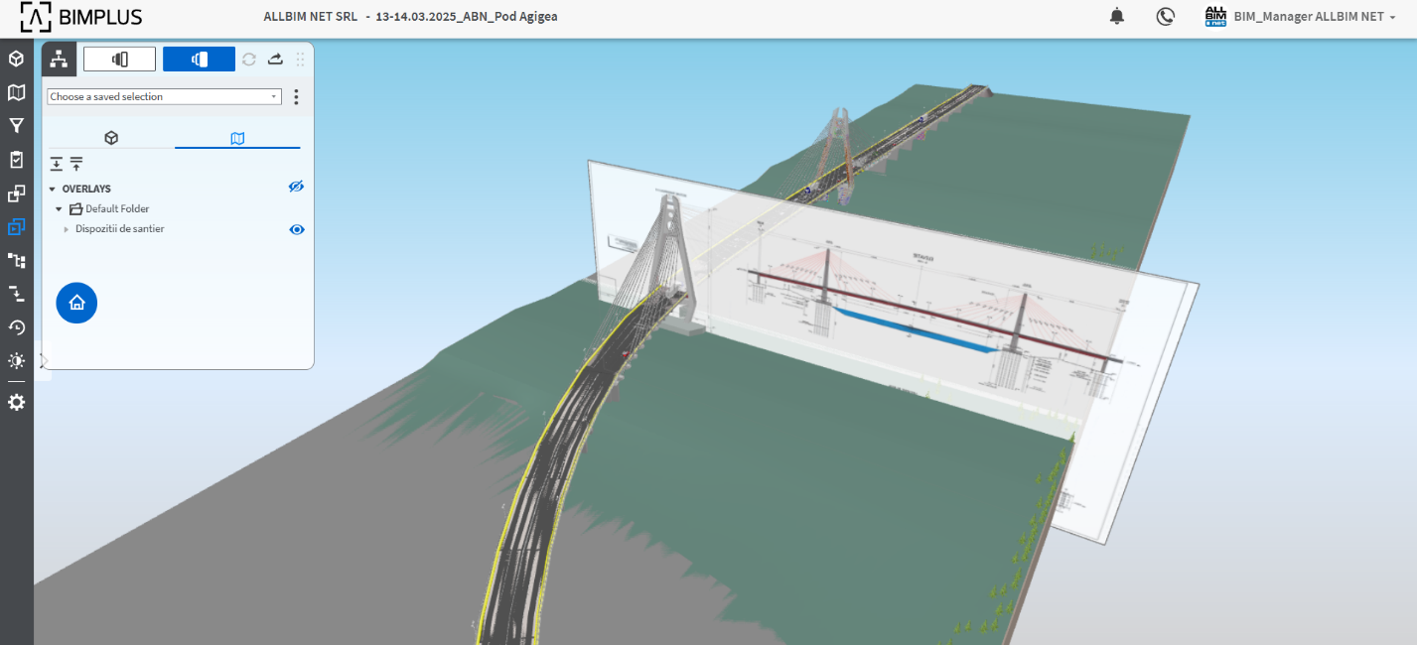The image size is (1417, 645).
Task: Collapse the Default Folder node
Action: click(60, 209)
